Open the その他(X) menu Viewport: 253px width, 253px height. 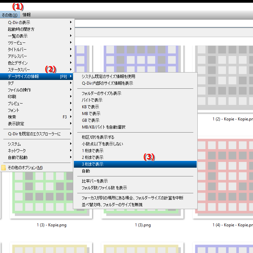pos(10,15)
